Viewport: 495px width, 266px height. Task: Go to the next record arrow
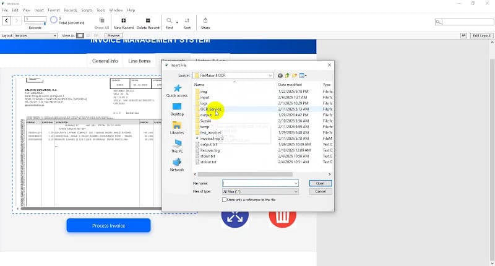point(17,21)
